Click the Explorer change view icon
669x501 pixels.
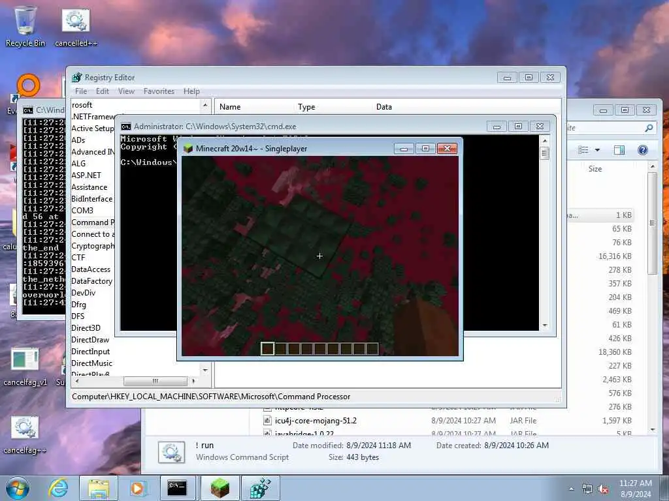tap(583, 149)
